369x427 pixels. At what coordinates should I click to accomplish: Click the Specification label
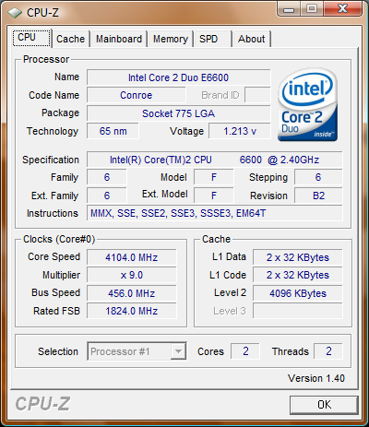(x=51, y=160)
